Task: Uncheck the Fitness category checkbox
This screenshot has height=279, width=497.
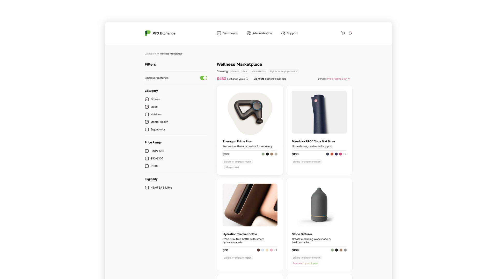Action: pos(147,99)
